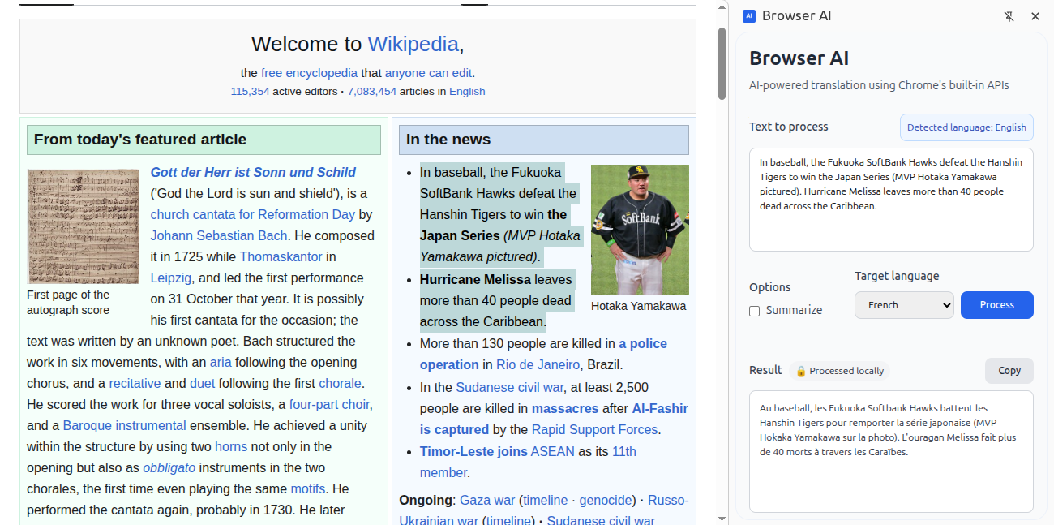Follow the horns link

click(231, 446)
